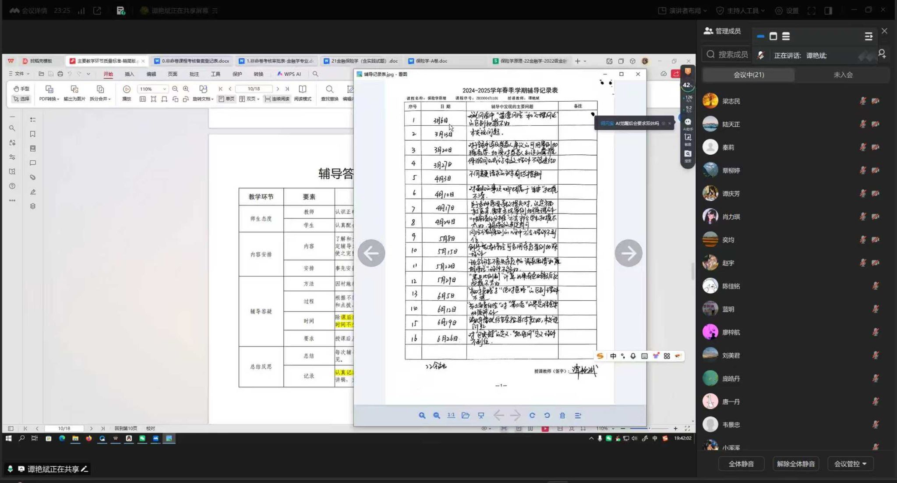Open the 110% zoom level dropdown
This screenshot has height=483, width=897.
click(x=165, y=89)
